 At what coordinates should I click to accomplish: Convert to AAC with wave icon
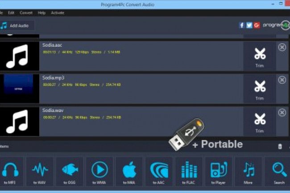pos(159,172)
